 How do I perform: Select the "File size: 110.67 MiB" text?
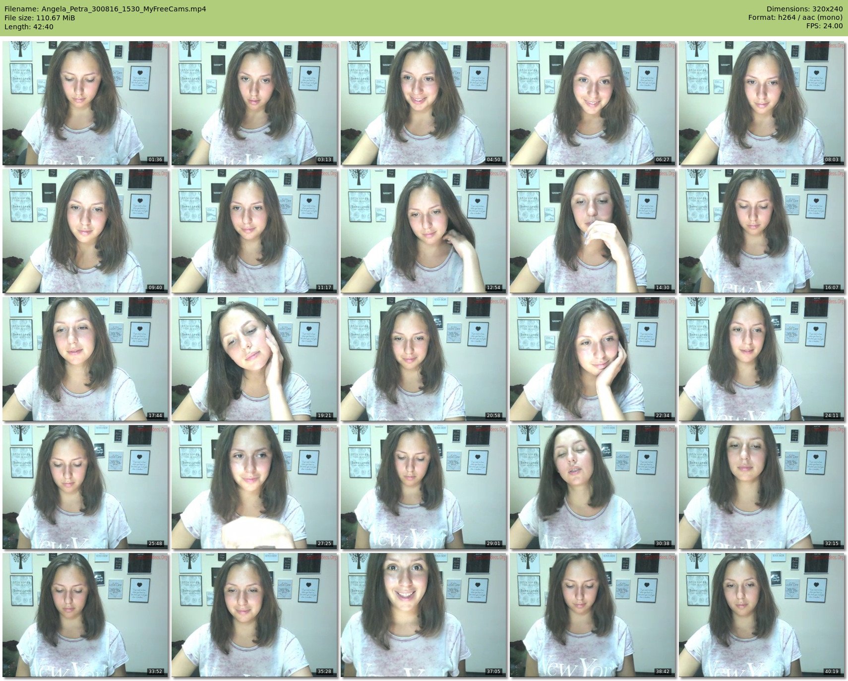click(40, 18)
